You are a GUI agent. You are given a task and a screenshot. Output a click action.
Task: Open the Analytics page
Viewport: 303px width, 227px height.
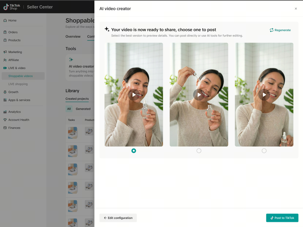pos(14,112)
